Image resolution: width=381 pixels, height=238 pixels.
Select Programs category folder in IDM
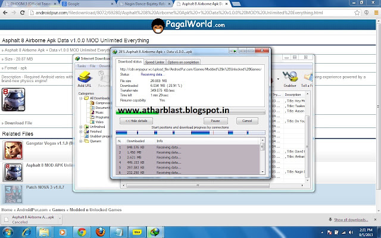pyautogui.click(x=99, y=117)
